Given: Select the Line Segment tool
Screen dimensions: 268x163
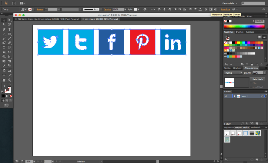Looking at the screenshot, I should click(4, 34).
